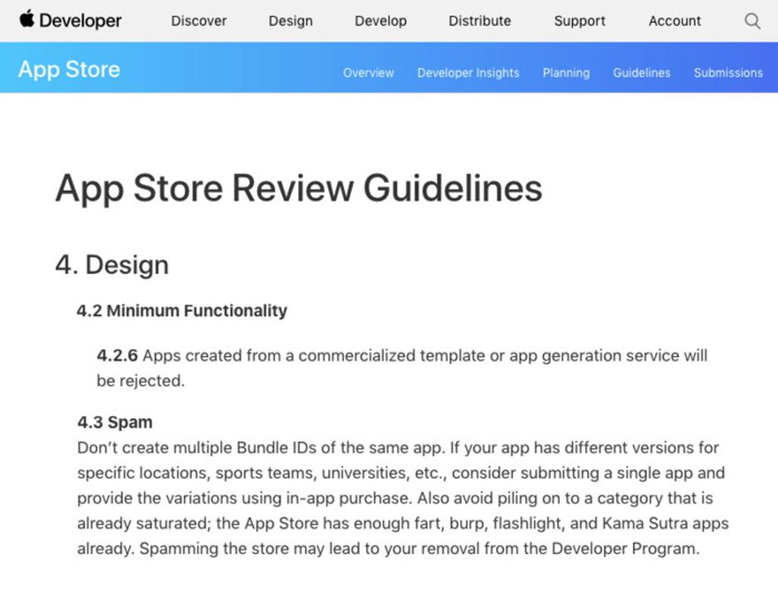Open the Account menu
The image size is (778, 607).
coord(675,21)
